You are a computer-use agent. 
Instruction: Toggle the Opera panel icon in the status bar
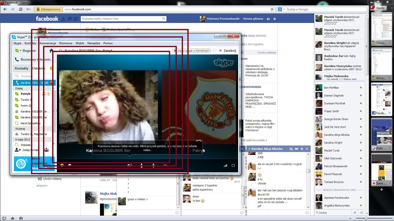click(x=4, y=218)
